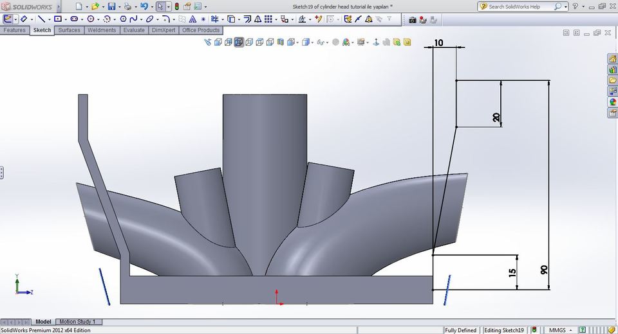Expand the Circle tool dropdown arrow
This screenshot has width=618, height=334.
98,19
